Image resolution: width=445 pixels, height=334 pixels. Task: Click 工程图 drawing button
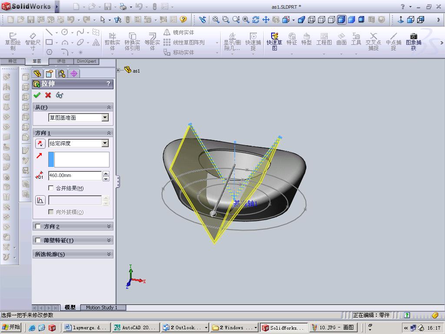pos(324,39)
